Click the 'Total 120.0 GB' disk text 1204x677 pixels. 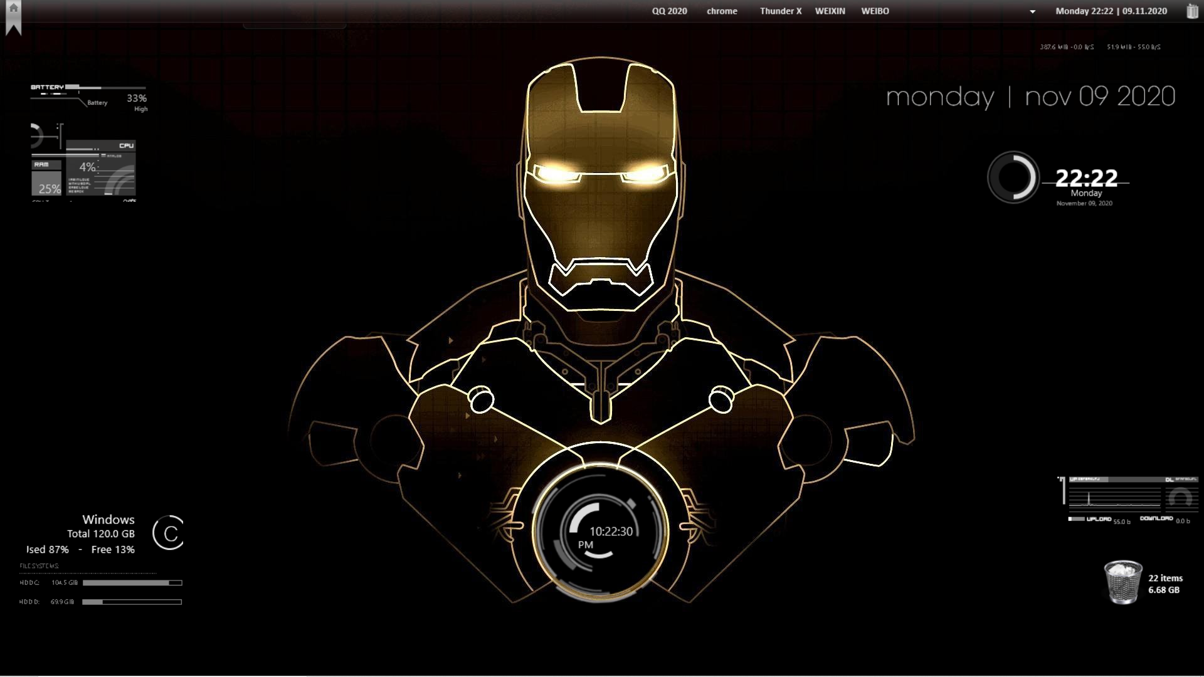[x=101, y=534]
